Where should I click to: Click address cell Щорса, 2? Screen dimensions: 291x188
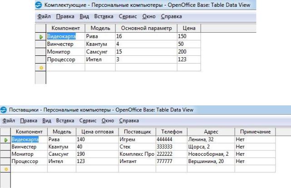click(x=211, y=147)
